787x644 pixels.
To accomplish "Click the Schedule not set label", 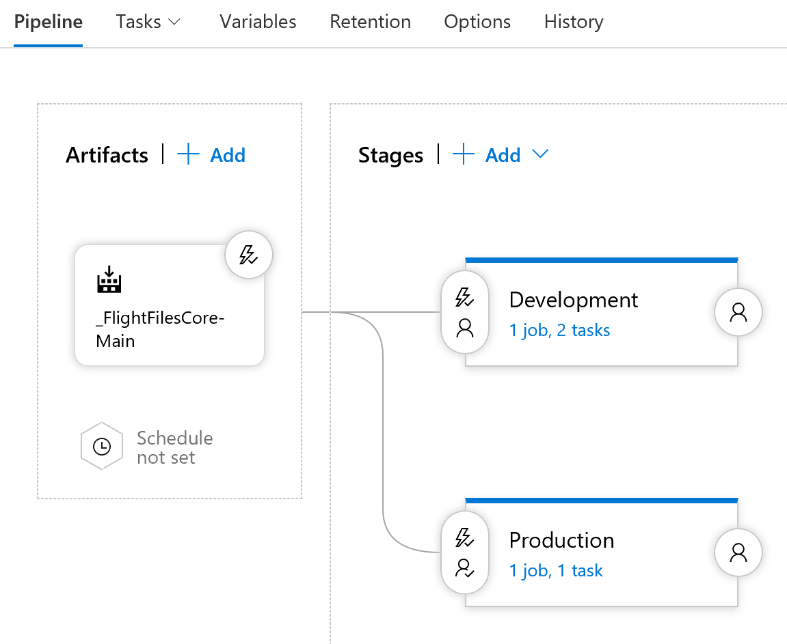I will pos(174,447).
